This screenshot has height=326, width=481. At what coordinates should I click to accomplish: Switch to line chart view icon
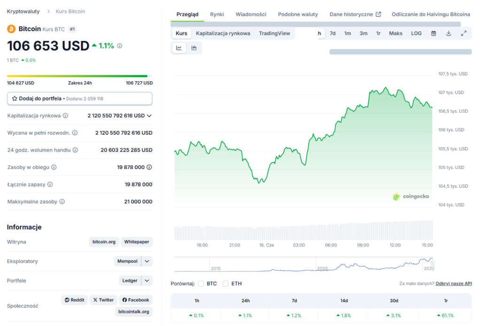[179, 48]
